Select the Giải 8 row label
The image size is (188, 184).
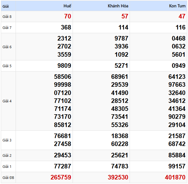7,16
